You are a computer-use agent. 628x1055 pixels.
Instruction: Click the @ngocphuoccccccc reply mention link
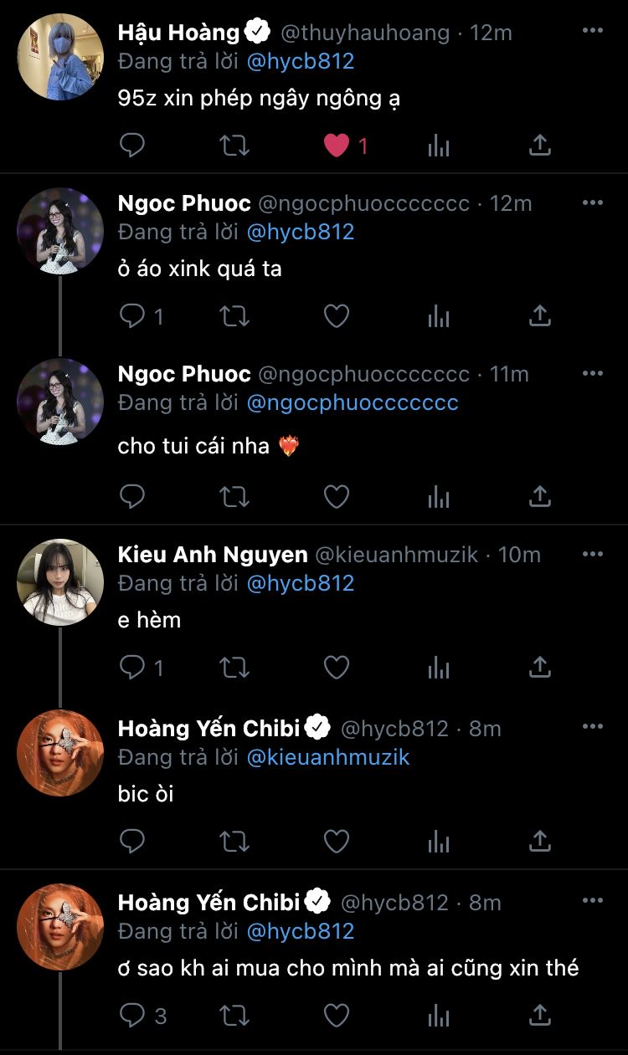coord(353,402)
